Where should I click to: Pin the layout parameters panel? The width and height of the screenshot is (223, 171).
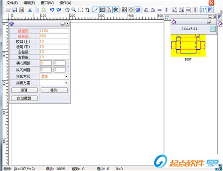pyautogui.click(x=62, y=24)
